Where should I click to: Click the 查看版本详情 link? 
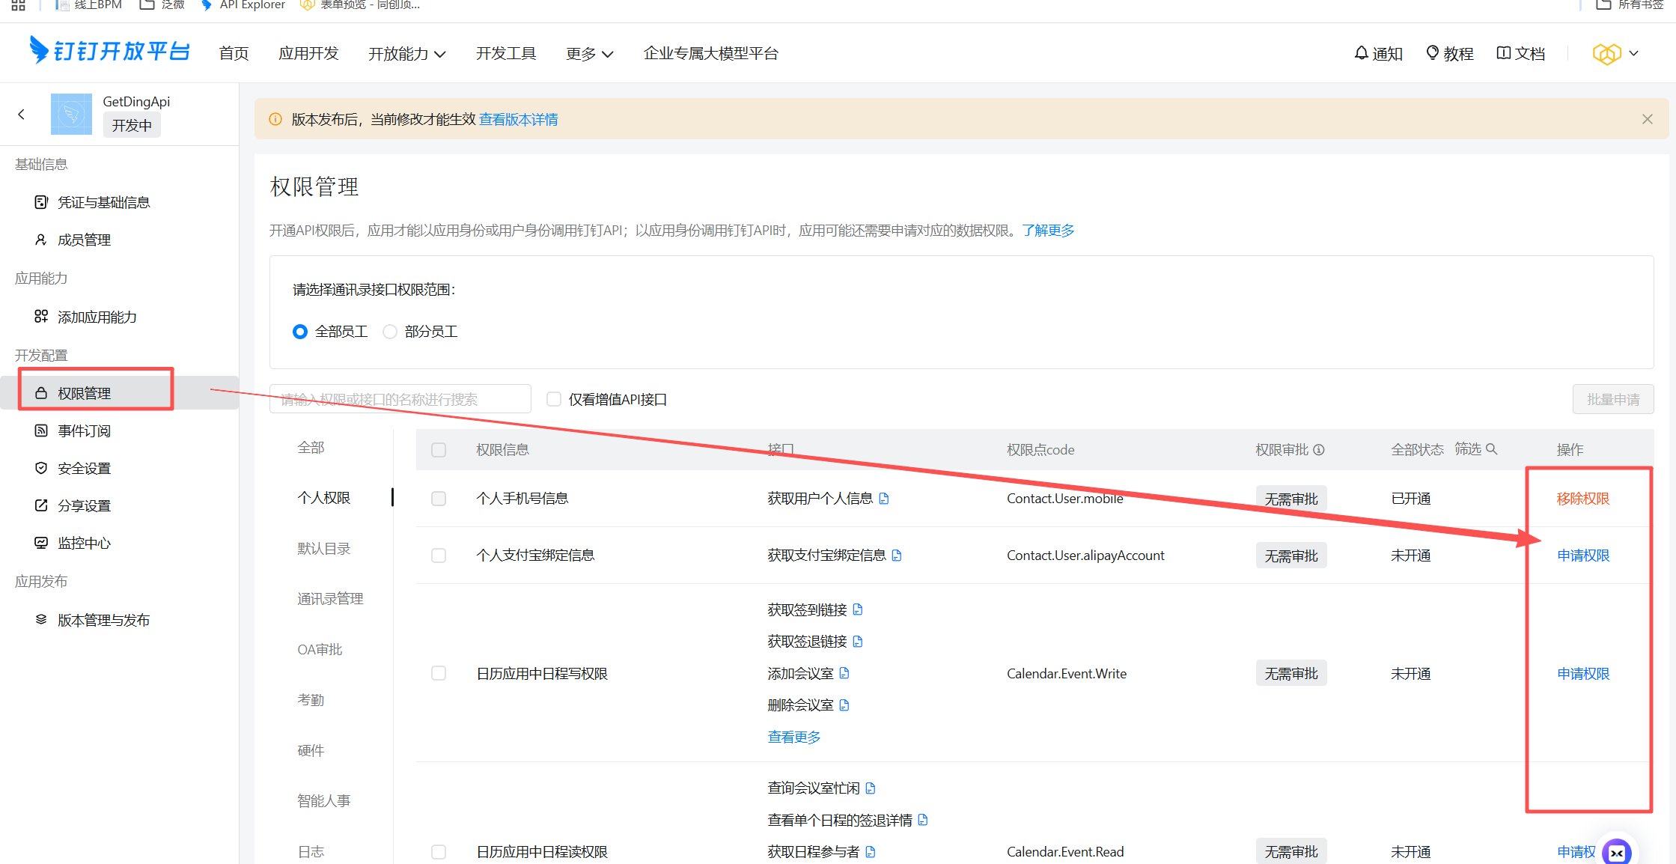pyautogui.click(x=518, y=120)
